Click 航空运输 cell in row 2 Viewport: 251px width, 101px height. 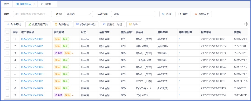(104, 46)
